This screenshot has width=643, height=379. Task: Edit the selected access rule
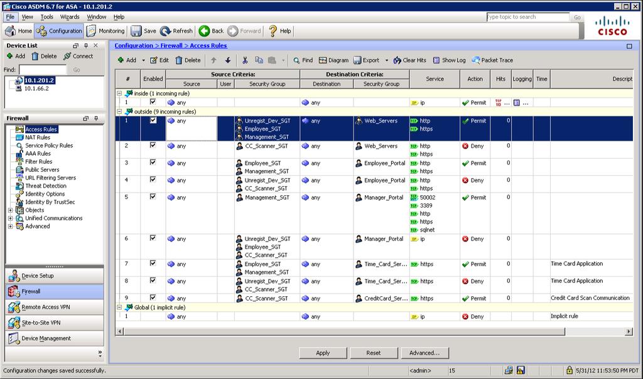tap(159, 60)
